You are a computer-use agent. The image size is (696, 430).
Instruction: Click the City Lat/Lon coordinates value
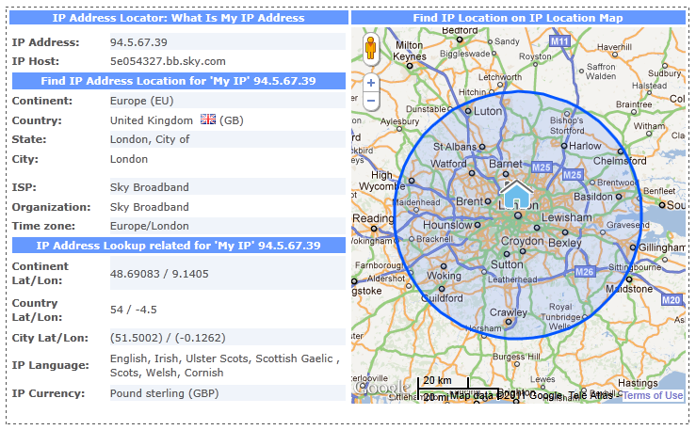click(168, 337)
